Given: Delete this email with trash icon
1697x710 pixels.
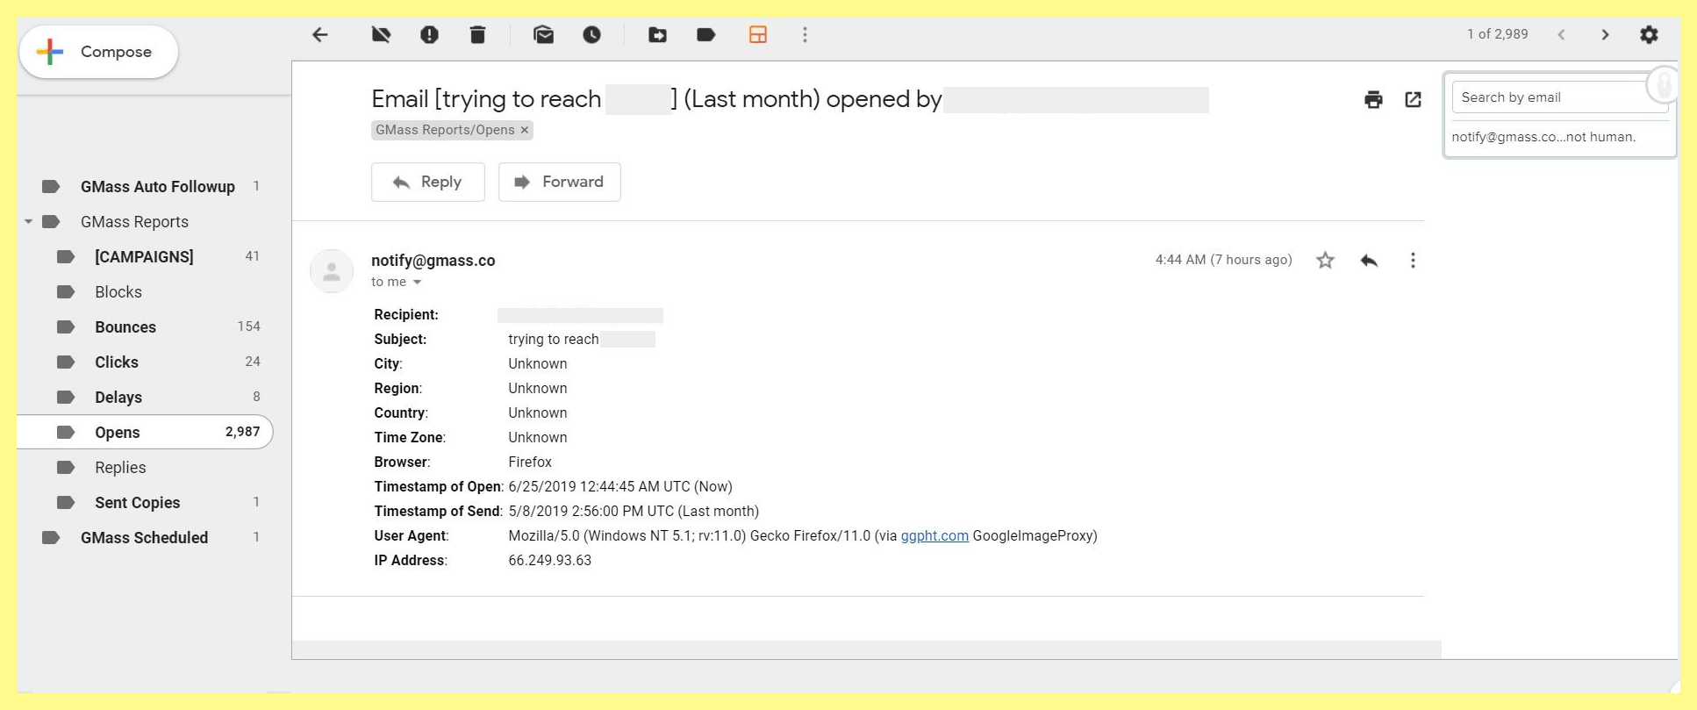Looking at the screenshot, I should point(477,35).
